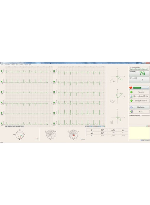Toggle green marker for lead I
The image size is (150, 205).
[x=1, y=71]
